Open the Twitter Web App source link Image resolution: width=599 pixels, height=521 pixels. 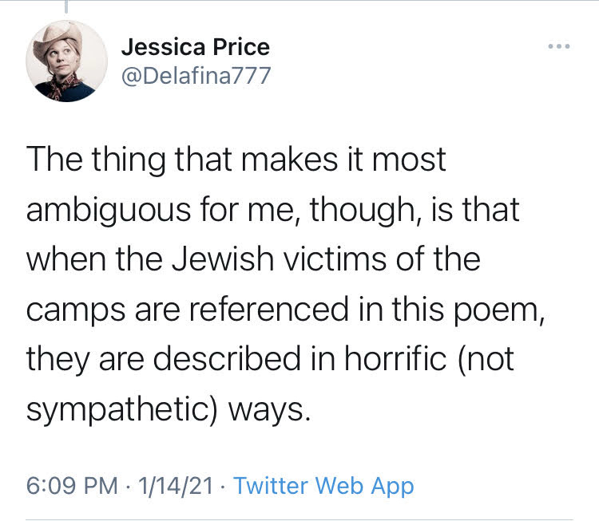point(323,485)
